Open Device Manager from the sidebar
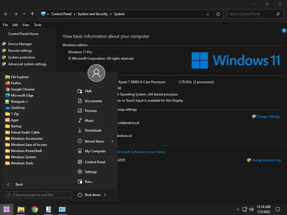Screen dimensions: 287x215 pyautogui.click(x=20, y=44)
